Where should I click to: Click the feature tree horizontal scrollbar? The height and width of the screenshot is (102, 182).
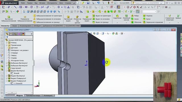coord(19,93)
